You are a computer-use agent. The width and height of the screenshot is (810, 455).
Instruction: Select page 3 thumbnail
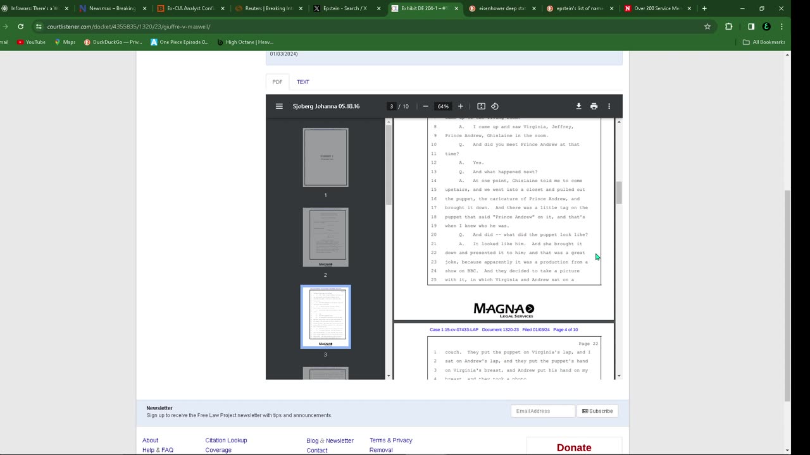tap(325, 317)
